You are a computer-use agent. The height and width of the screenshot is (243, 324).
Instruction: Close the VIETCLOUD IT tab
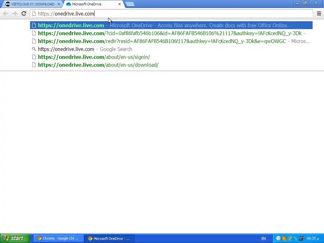coord(59,4)
